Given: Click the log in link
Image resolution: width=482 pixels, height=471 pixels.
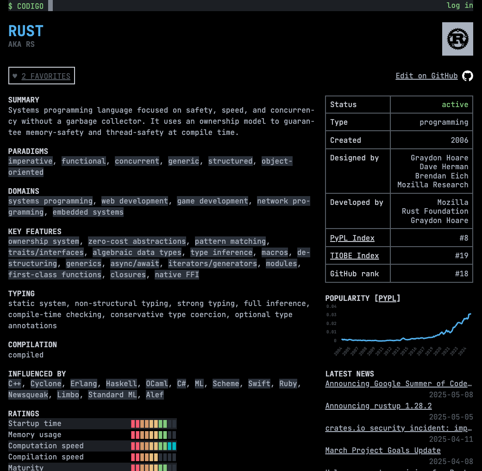Looking at the screenshot, I should pyautogui.click(x=460, y=5).
